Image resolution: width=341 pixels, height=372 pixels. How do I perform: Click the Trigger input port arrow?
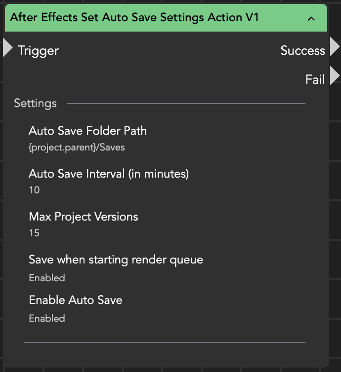(x=7, y=48)
